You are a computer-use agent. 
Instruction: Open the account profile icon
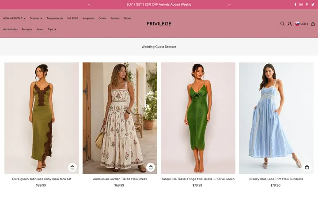(290, 24)
